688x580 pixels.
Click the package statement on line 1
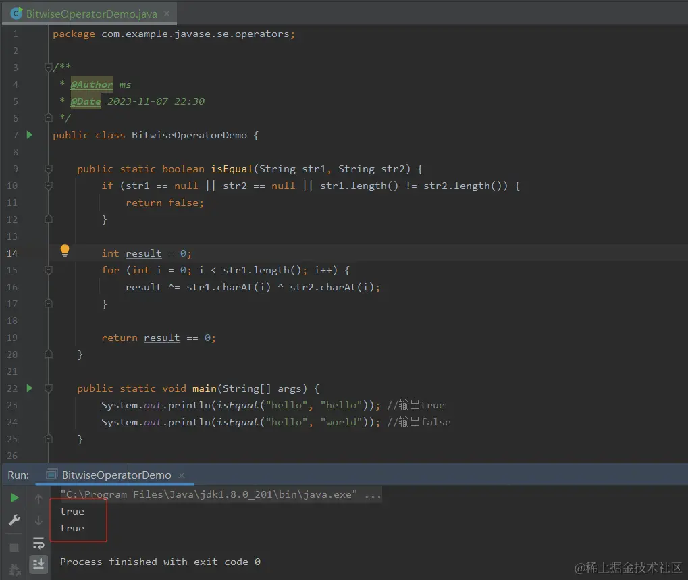tap(174, 34)
